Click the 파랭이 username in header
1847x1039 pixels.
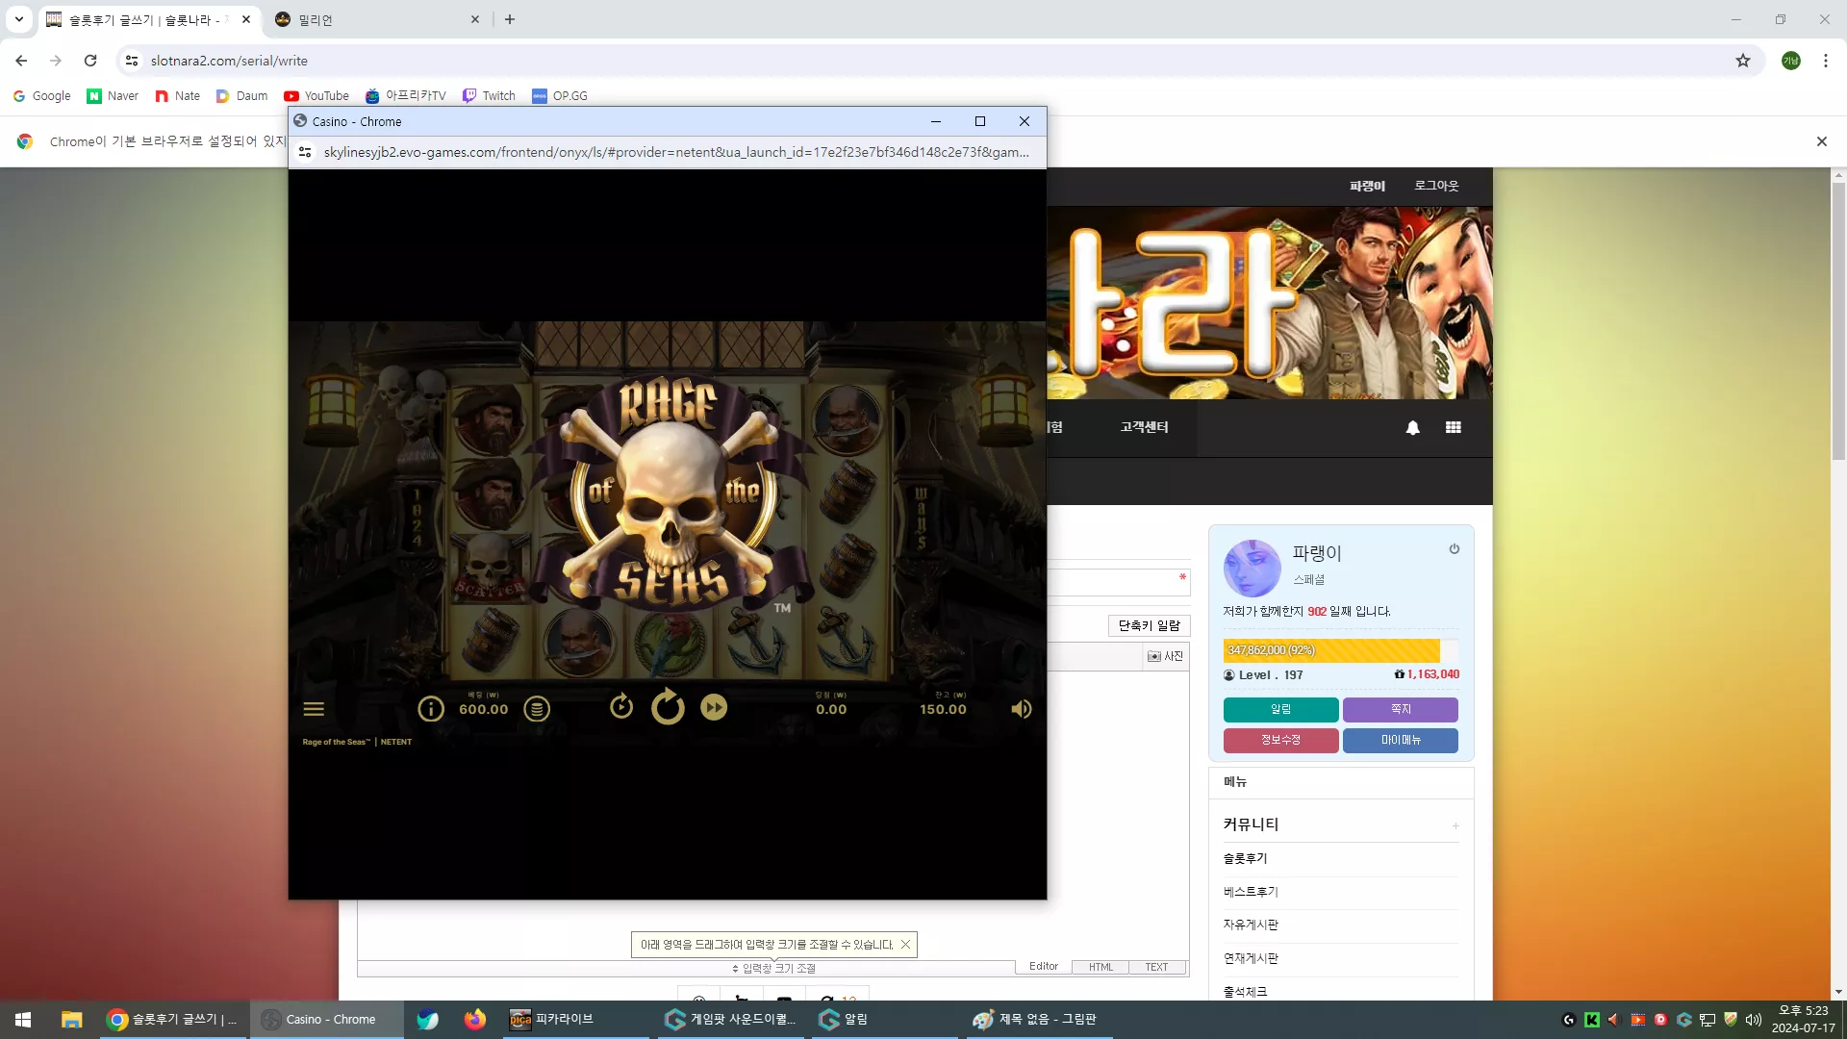click(x=1367, y=186)
